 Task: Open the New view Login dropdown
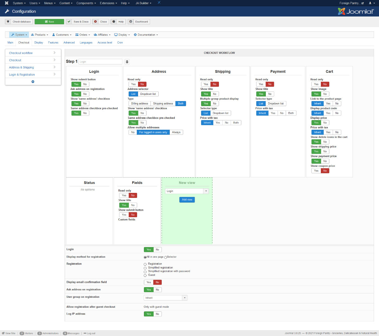coord(187,191)
